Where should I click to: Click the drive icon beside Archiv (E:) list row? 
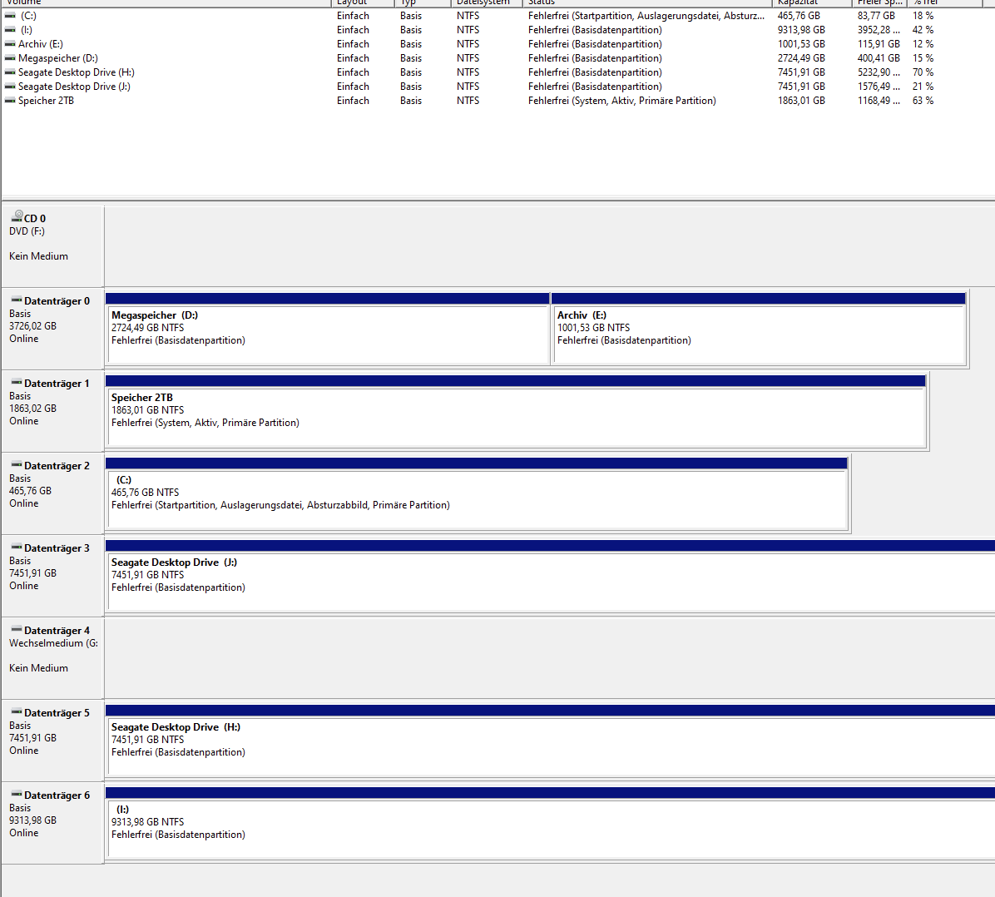(x=10, y=44)
